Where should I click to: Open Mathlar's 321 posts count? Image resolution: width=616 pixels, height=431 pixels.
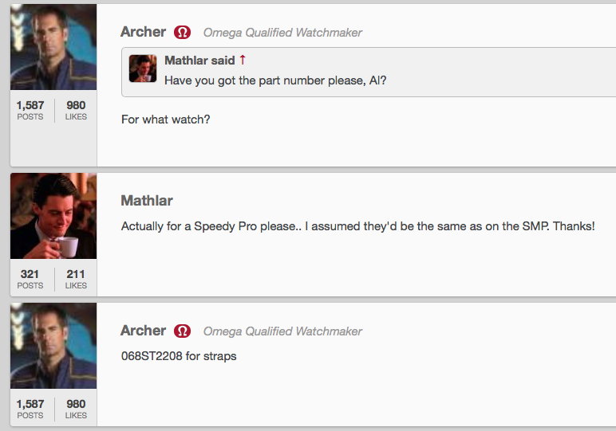pyautogui.click(x=30, y=279)
